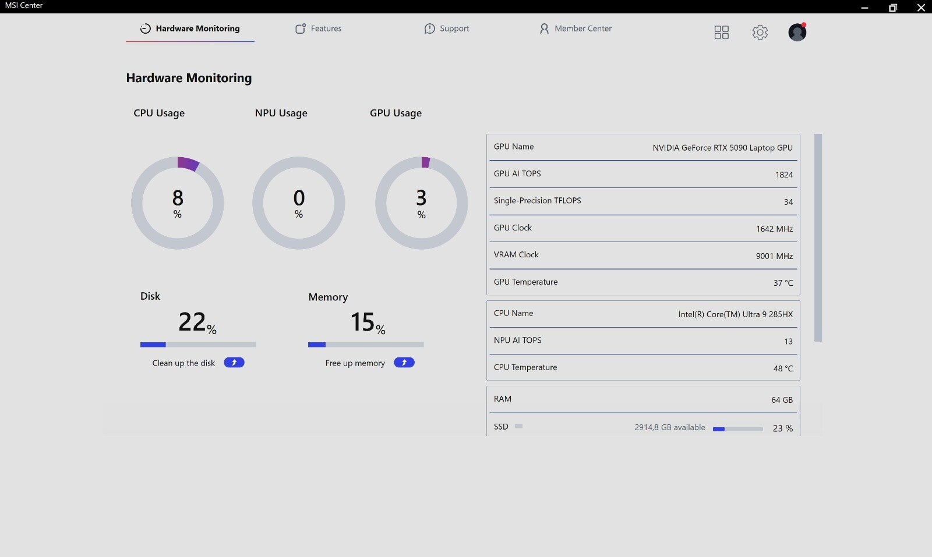
Task: Click 'Intel(R) Core(TM) Ultra 9 285HX' text
Action: pos(735,314)
